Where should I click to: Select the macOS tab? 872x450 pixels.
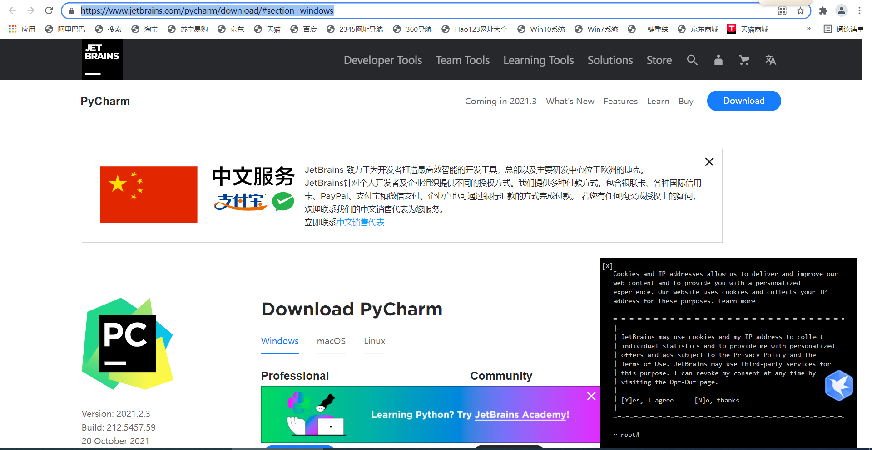pyautogui.click(x=331, y=341)
